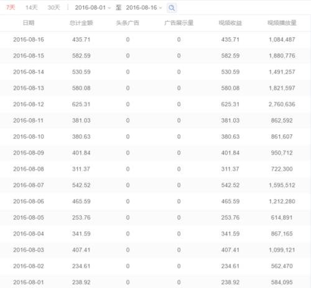Click play count 1,821,597
311x288 pixels.
coord(282,88)
